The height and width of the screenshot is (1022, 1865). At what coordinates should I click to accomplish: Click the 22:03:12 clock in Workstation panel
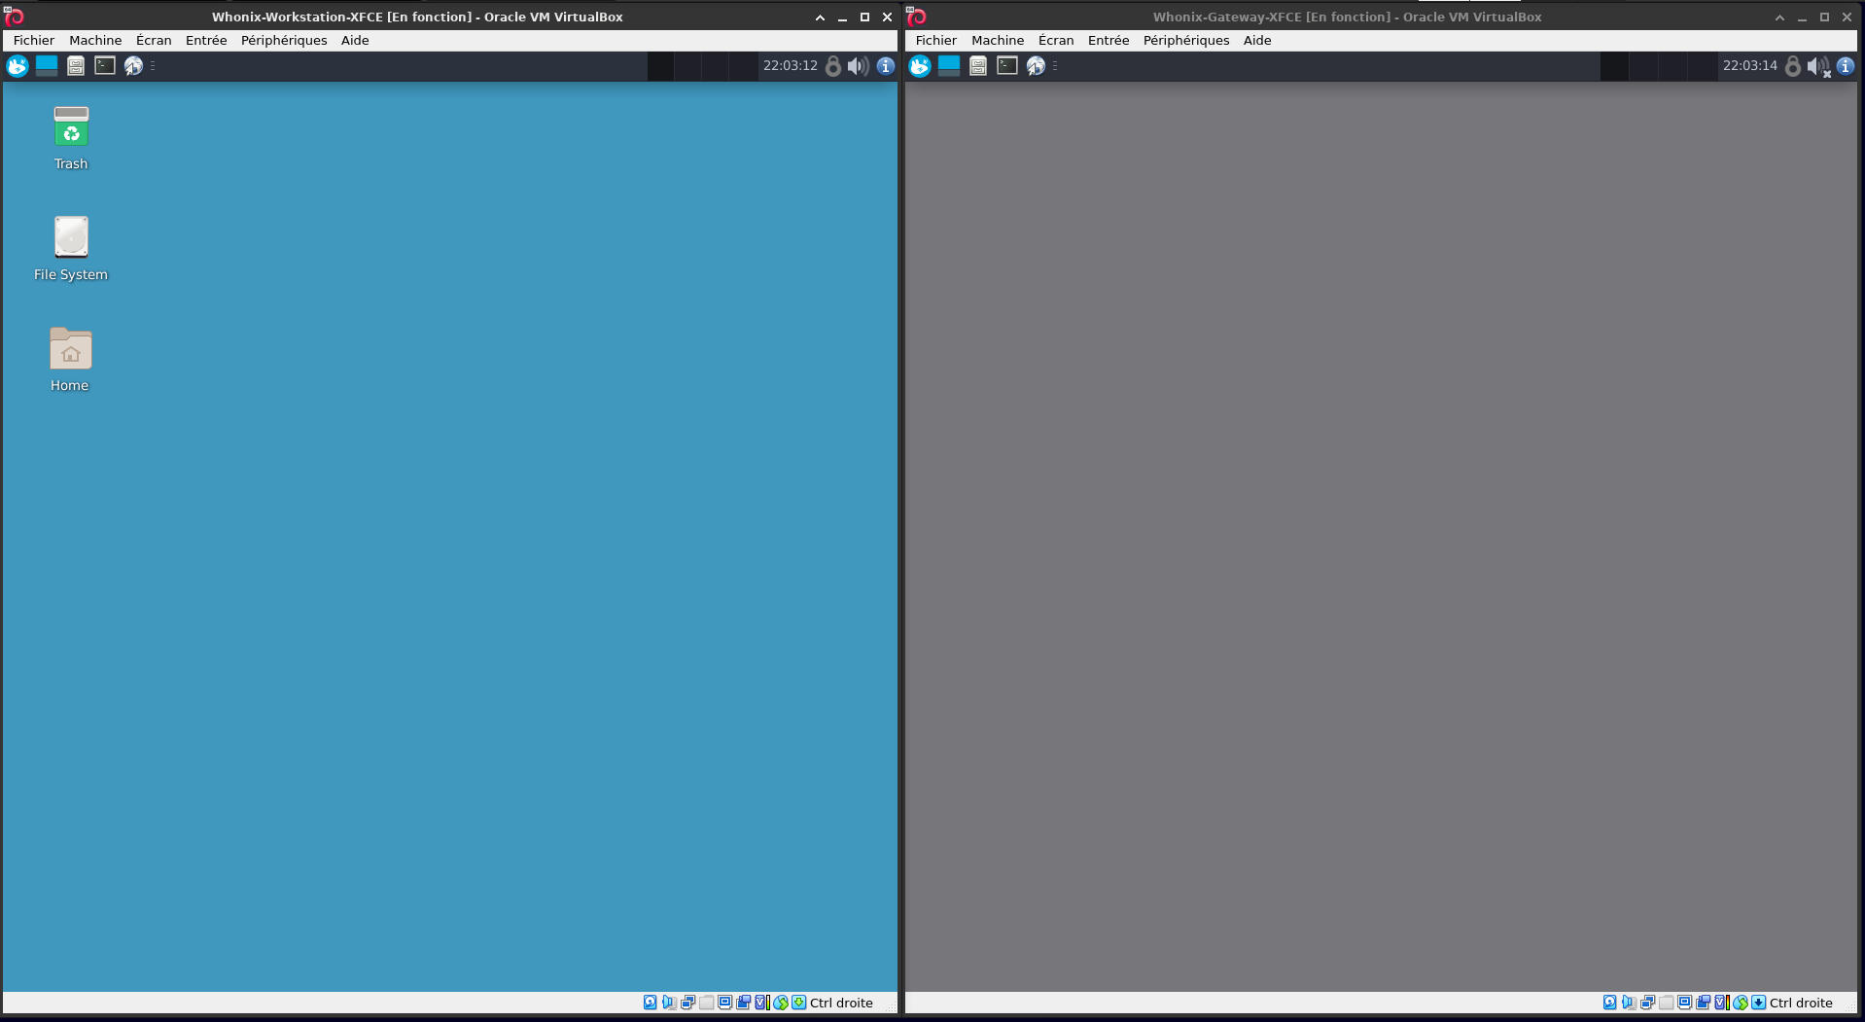[790, 65]
